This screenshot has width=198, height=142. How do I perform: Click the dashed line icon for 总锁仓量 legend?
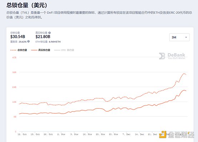coord(13,50)
